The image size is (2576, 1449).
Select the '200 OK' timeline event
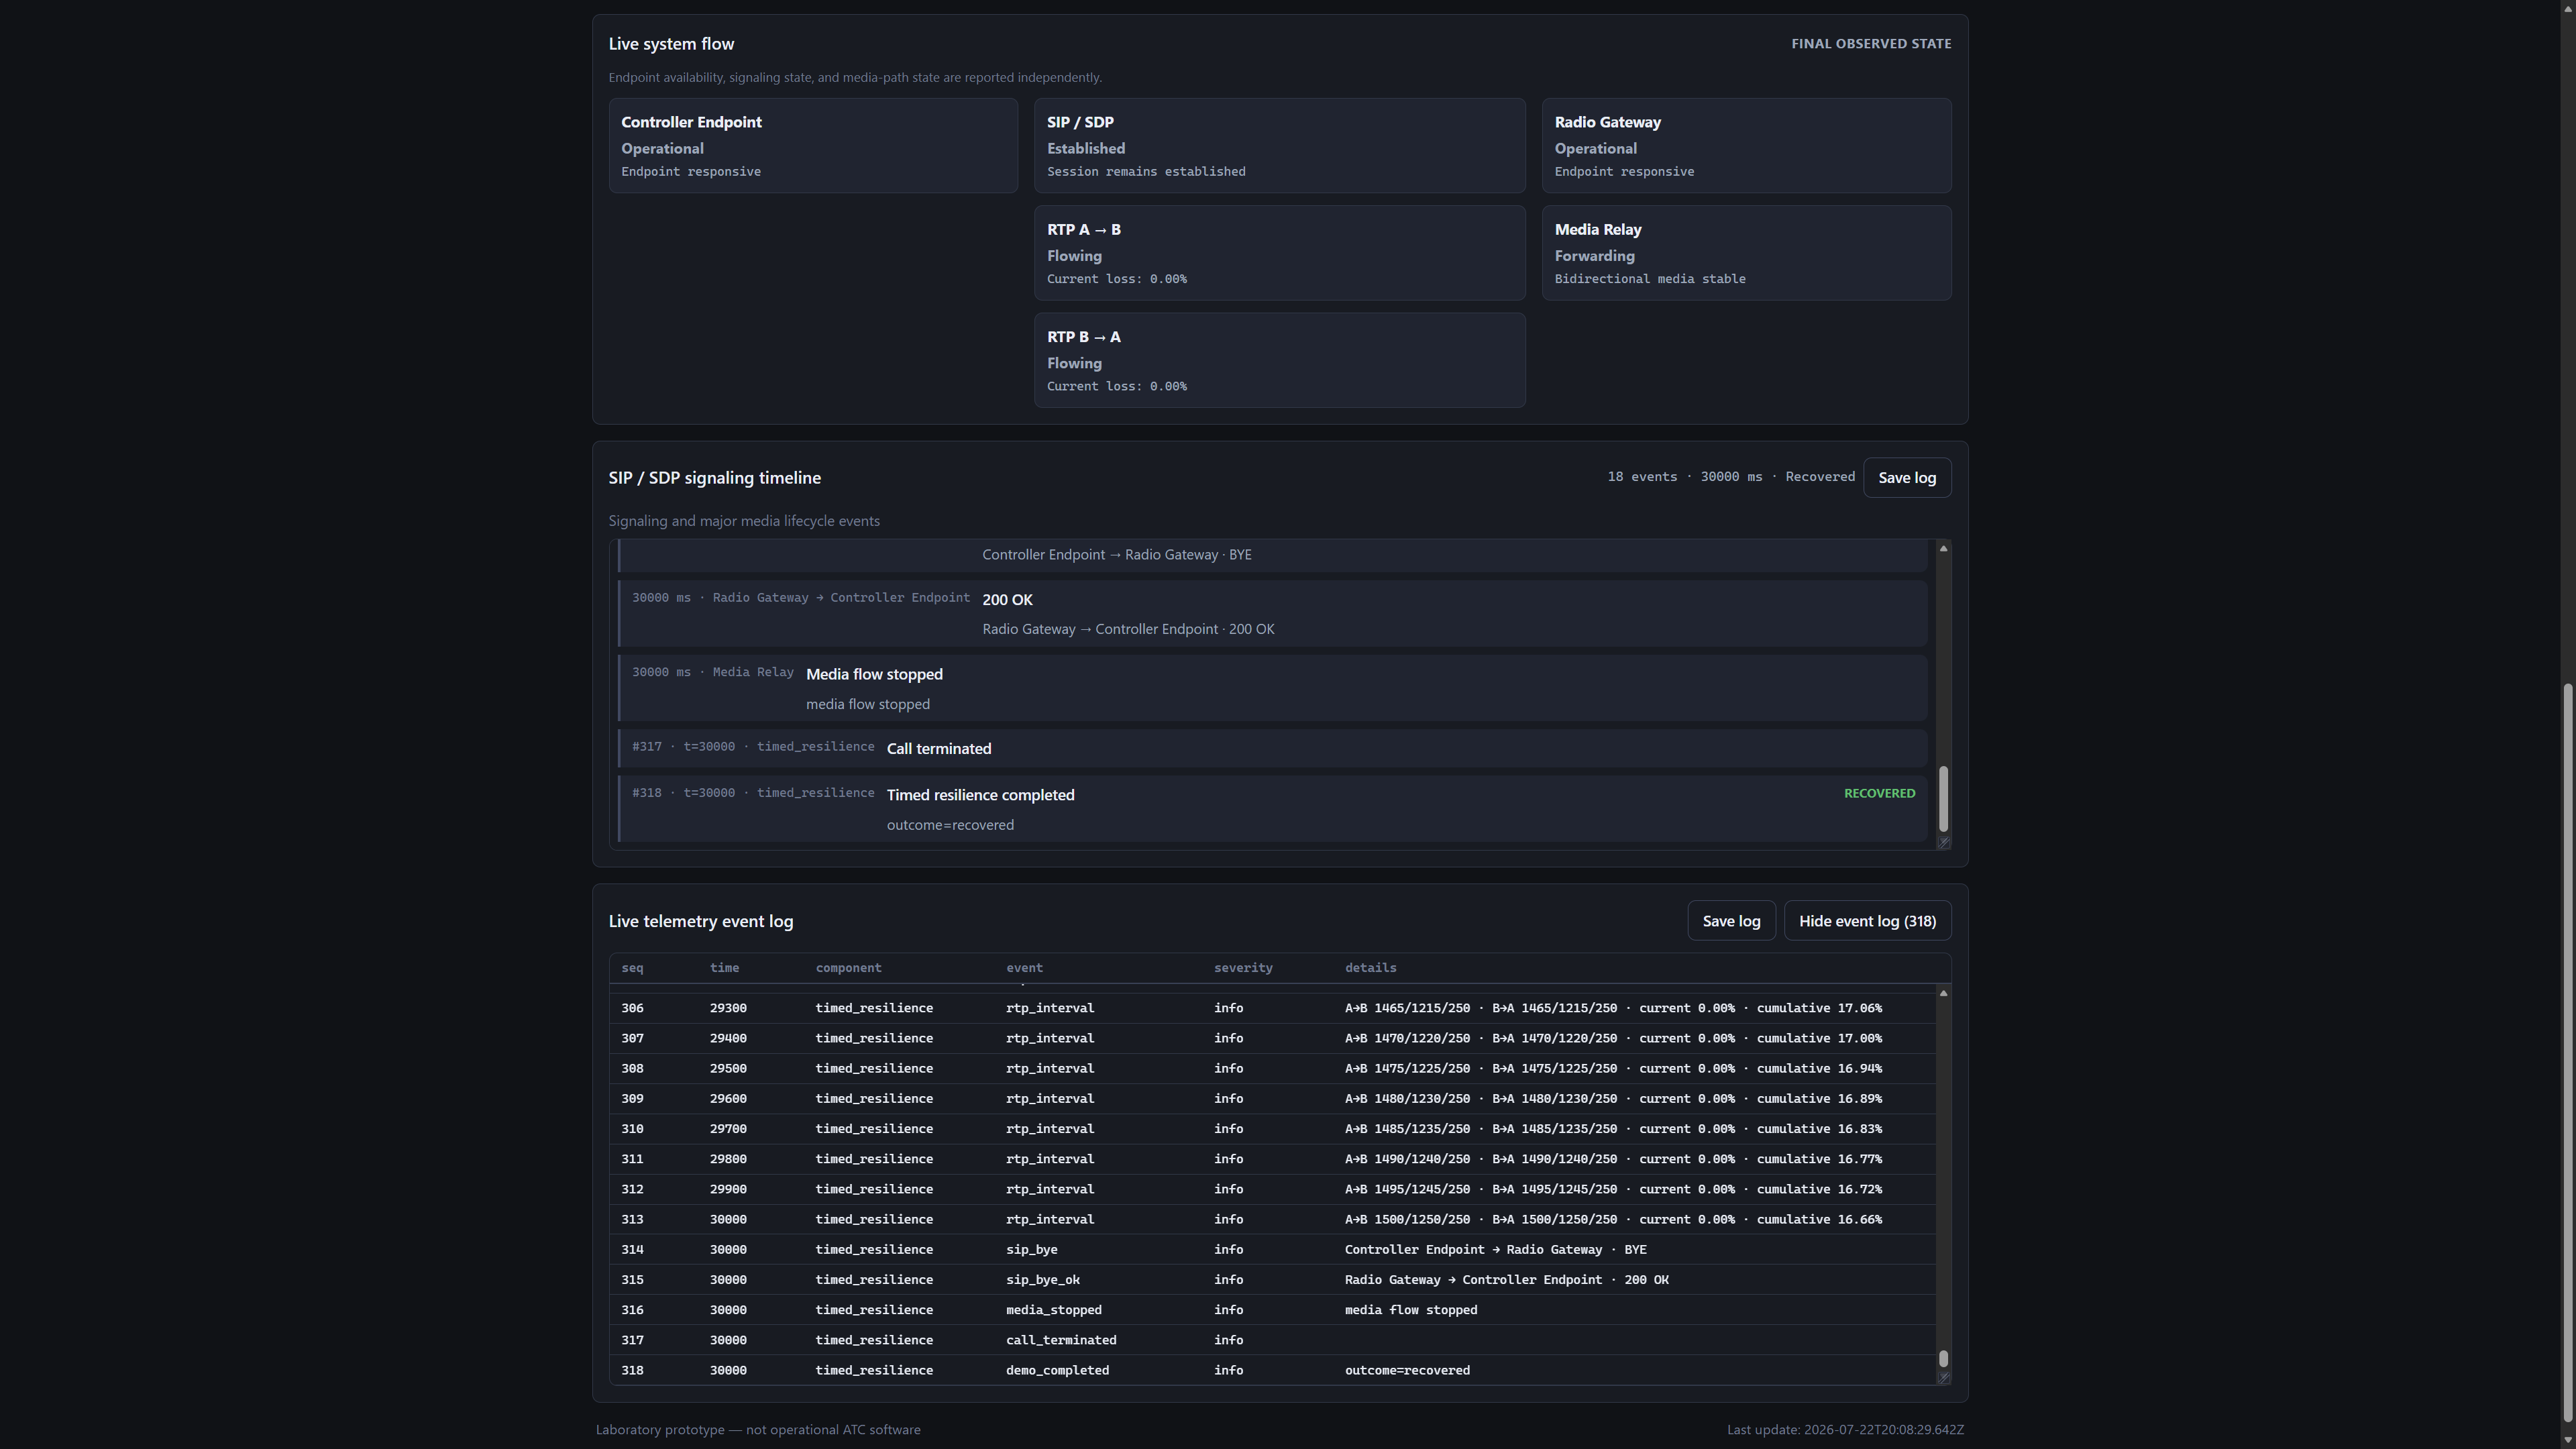point(1272,613)
